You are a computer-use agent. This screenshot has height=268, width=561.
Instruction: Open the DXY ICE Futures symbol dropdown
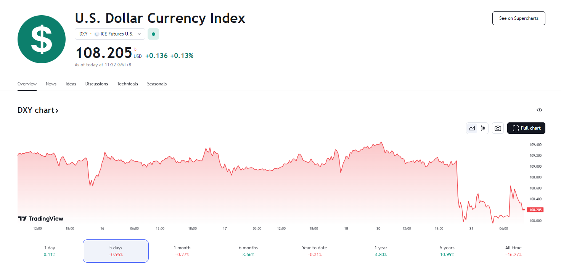tap(110, 34)
